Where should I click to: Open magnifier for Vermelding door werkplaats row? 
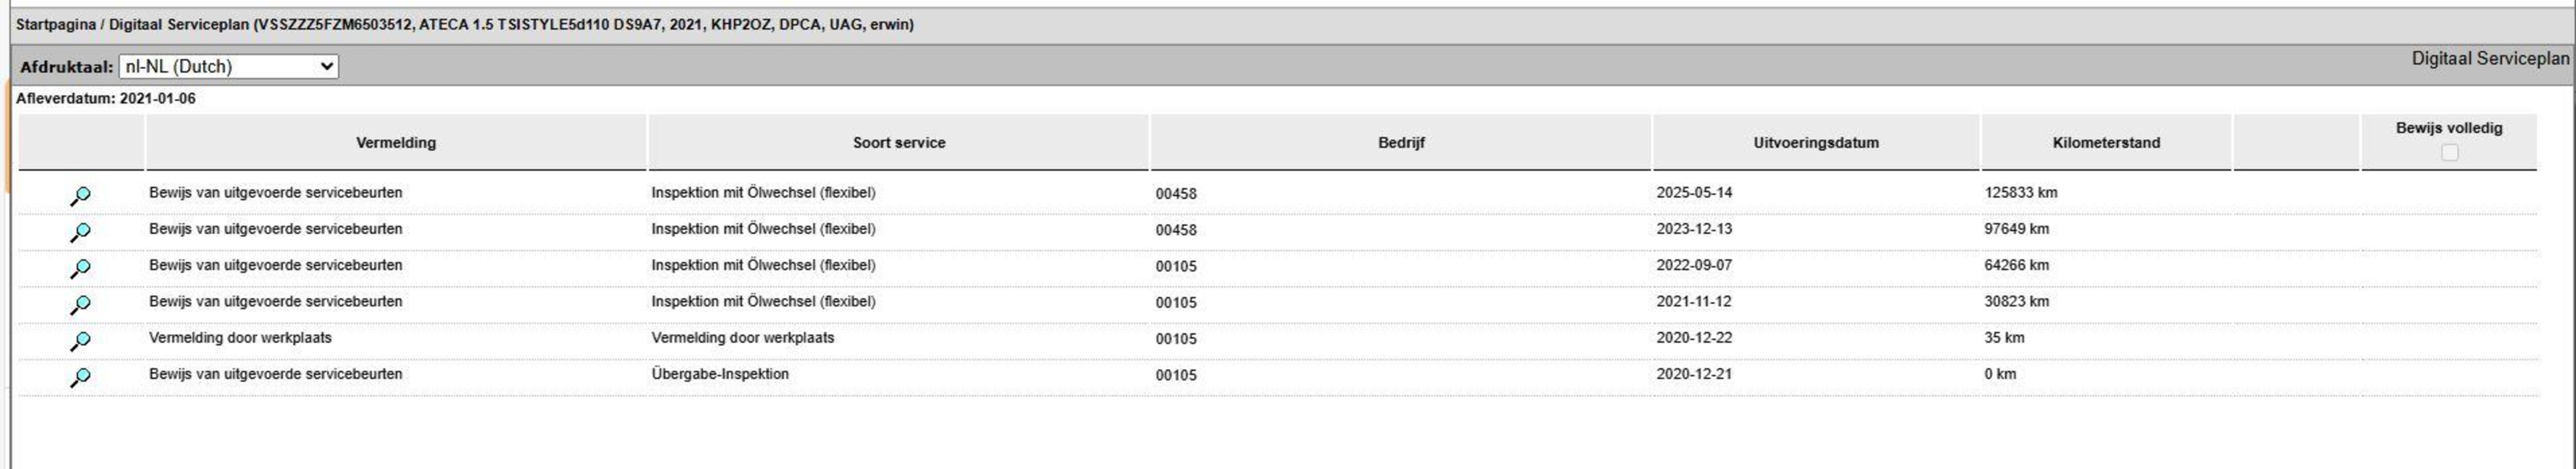[80, 340]
